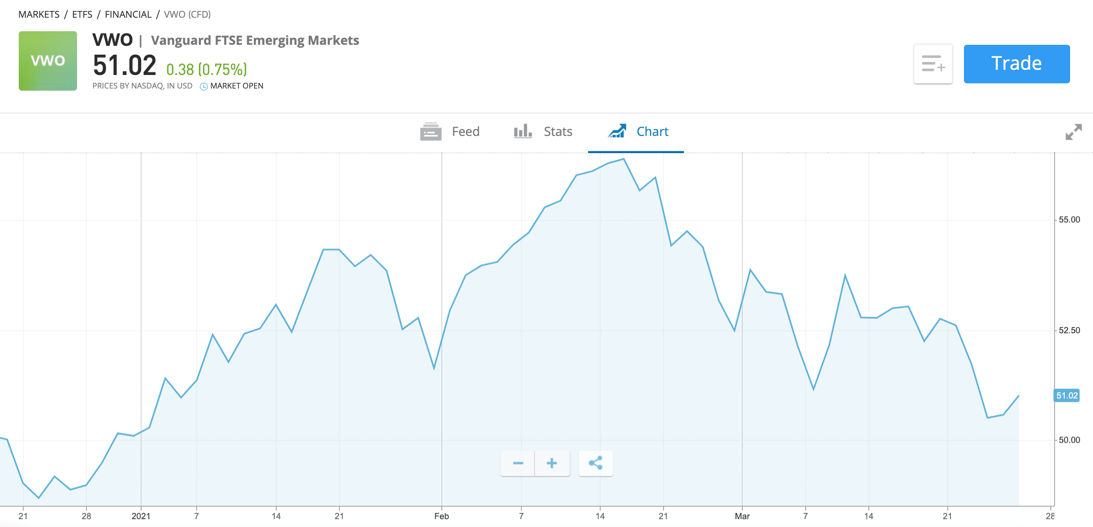Click the Chart line-graph icon
The width and height of the screenshot is (1093, 527).
(617, 131)
